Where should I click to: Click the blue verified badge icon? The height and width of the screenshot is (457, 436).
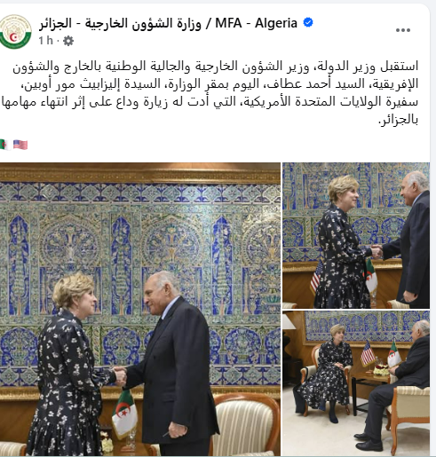click(308, 23)
